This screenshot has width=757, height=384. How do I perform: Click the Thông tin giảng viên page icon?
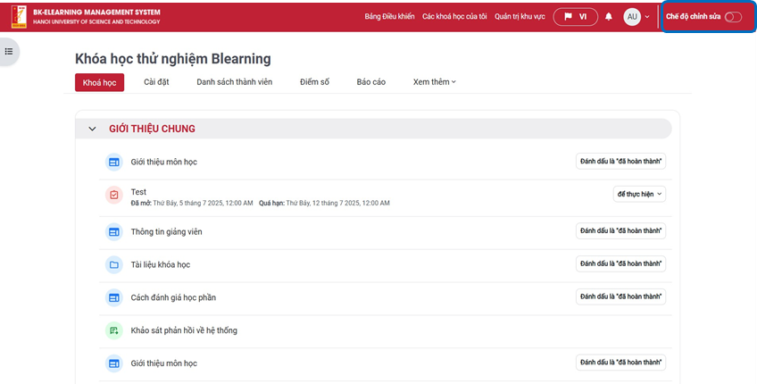pos(114,232)
